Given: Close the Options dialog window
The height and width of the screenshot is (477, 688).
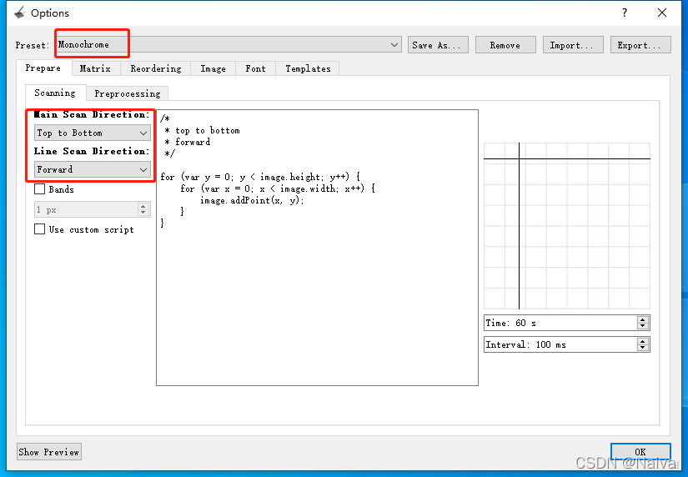Looking at the screenshot, I should tap(662, 13).
